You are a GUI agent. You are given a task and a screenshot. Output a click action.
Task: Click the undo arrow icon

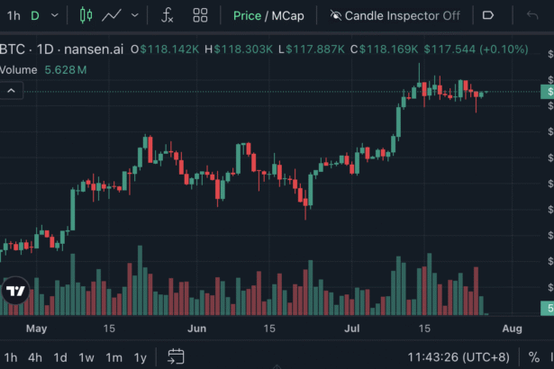[532, 15]
